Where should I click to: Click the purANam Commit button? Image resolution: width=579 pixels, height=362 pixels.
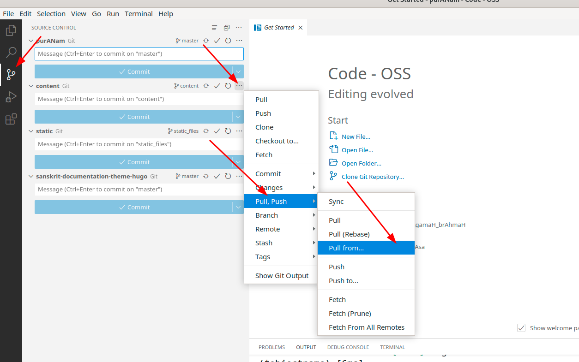(x=133, y=71)
